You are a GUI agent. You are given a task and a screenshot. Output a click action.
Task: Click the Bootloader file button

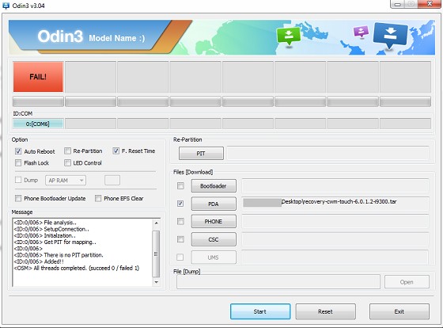(x=214, y=186)
